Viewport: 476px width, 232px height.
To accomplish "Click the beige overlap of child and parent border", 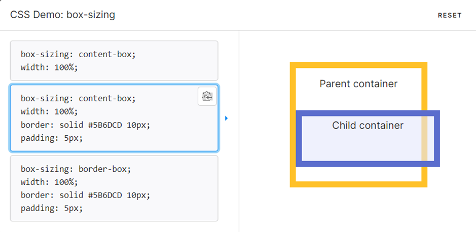I will [x=424, y=138].
